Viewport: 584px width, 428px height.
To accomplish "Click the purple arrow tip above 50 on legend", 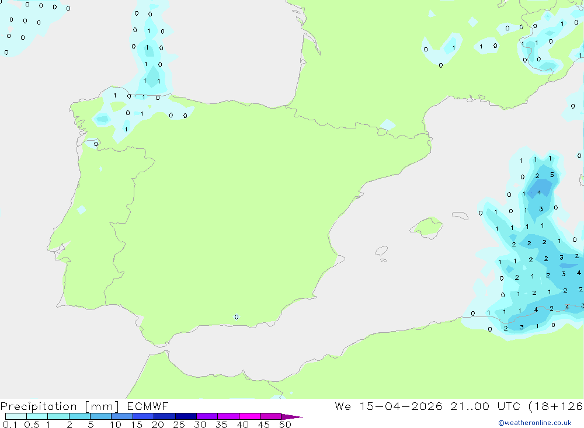I will coord(292,417).
